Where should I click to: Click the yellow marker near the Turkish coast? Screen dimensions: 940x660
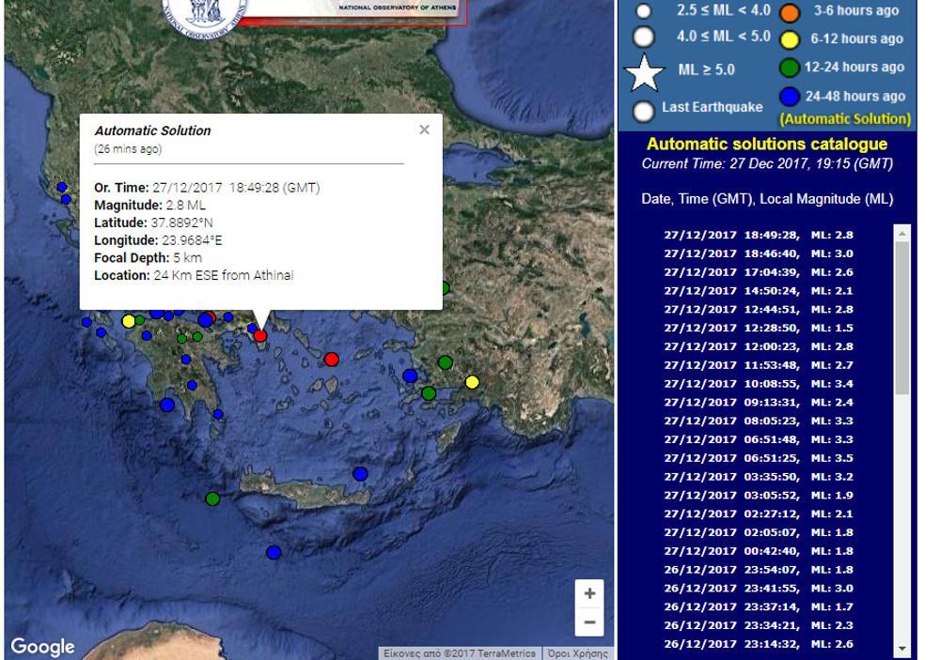tap(472, 381)
